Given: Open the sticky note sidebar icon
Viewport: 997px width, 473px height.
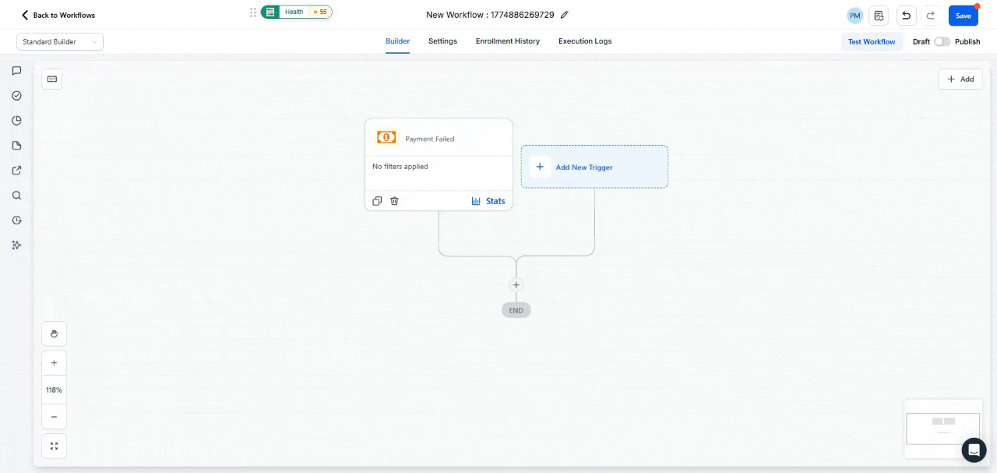Looking at the screenshot, I should tap(16, 146).
